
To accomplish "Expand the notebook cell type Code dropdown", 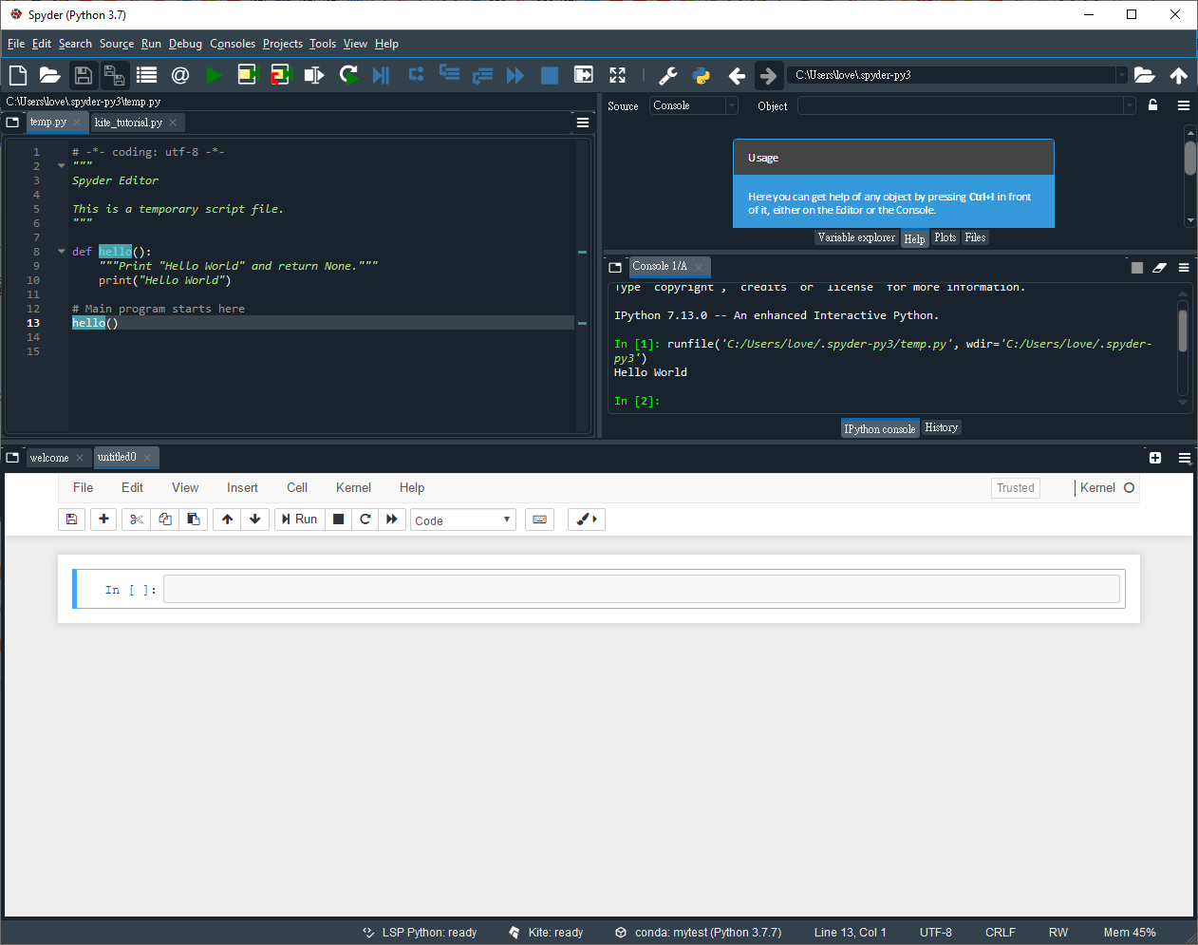I will pos(463,520).
